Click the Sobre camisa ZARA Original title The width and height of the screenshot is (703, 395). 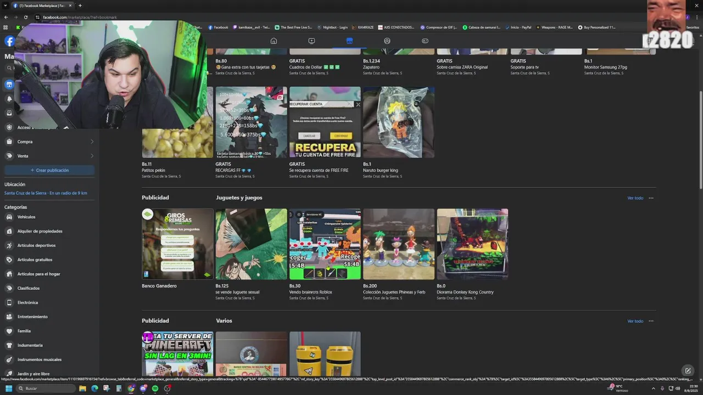(x=462, y=67)
